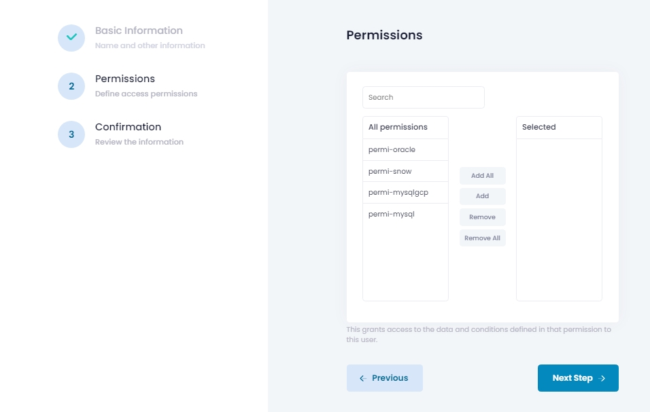The width and height of the screenshot is (650, 412).
Task: Jump to the Confirmation step
Action: coord(128,127)
